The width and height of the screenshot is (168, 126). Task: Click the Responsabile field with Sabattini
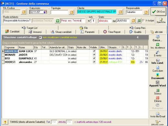pos(134,12)
